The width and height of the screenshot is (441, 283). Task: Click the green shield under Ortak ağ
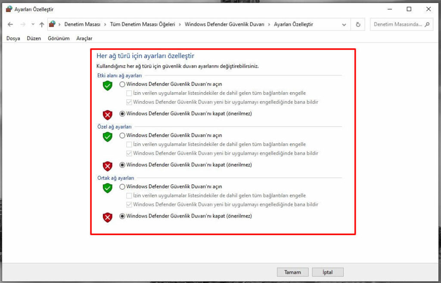pos(107,188)
